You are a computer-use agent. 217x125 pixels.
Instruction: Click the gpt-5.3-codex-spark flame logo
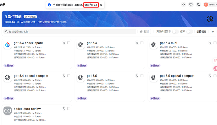[x=8, y=45]
